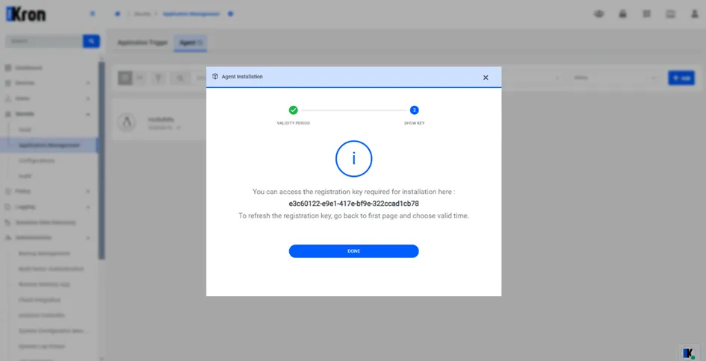Close the Agent Installation dialog

(x=486, y=78)
